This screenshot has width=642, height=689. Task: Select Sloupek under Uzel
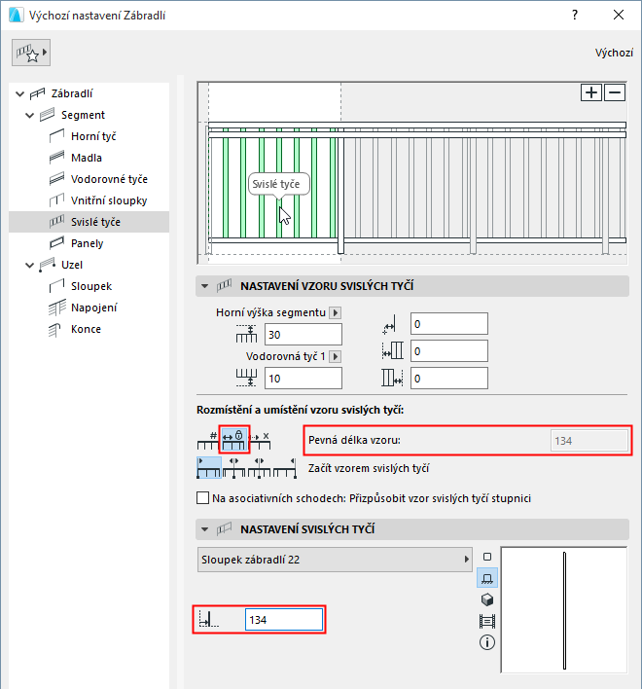tap(91, 286)
